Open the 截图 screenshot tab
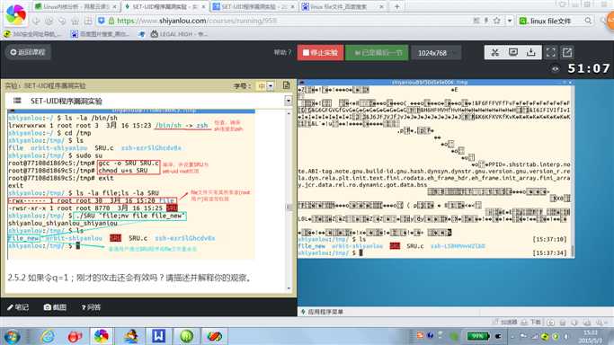This screenshot has width=614, height=345. tap(55, 307)
